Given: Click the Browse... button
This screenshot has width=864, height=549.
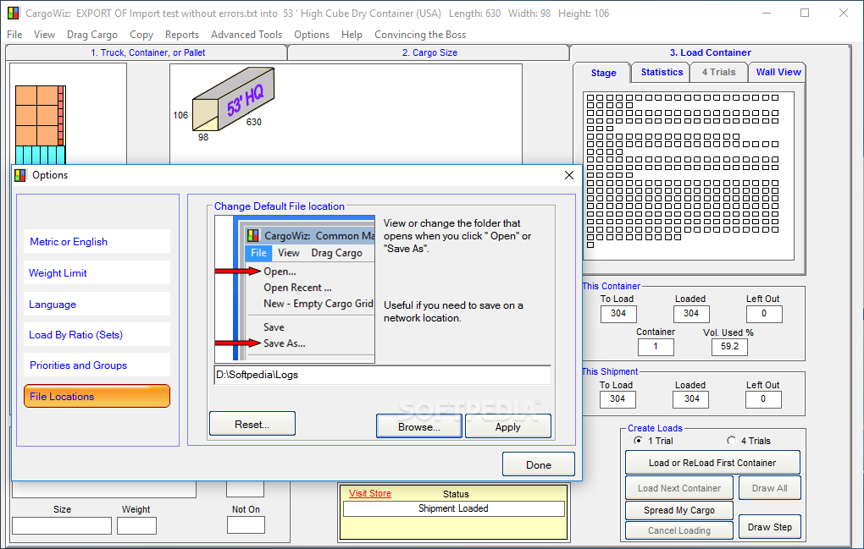Looking at the screenshot, I should [x=418, y=426].
